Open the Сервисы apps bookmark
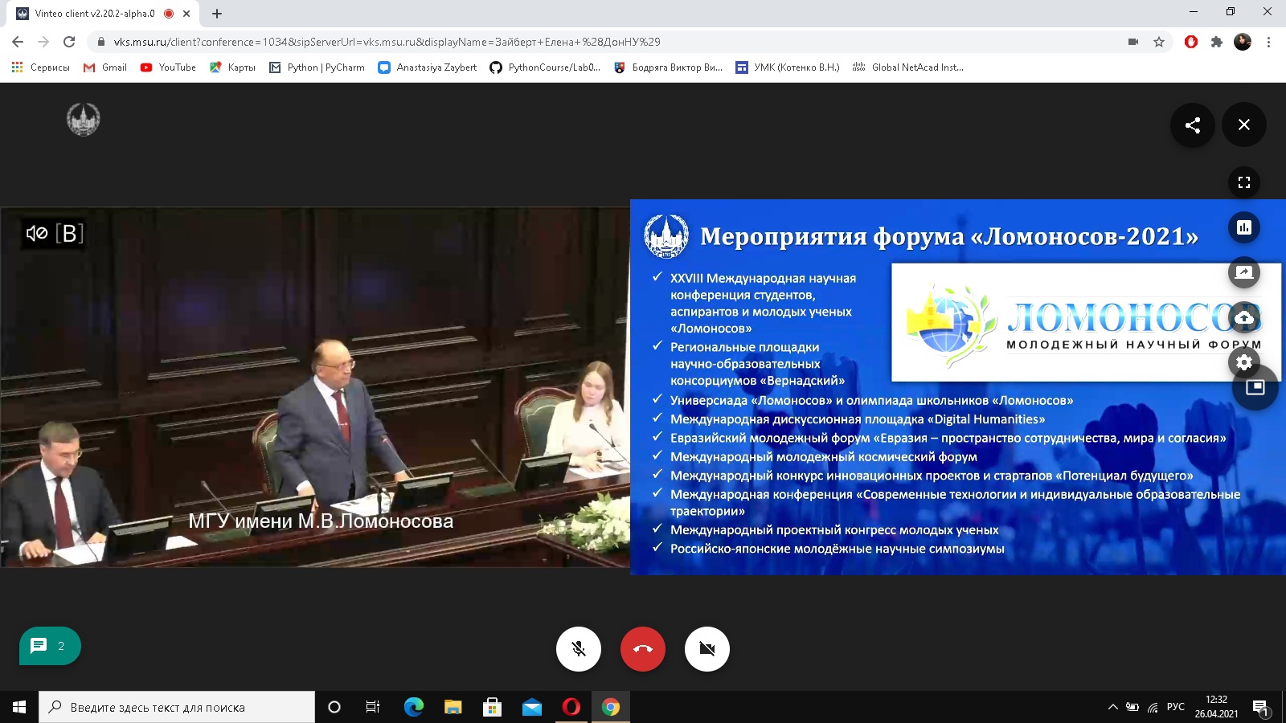The image size is (1286, 723). click(40, 67)
